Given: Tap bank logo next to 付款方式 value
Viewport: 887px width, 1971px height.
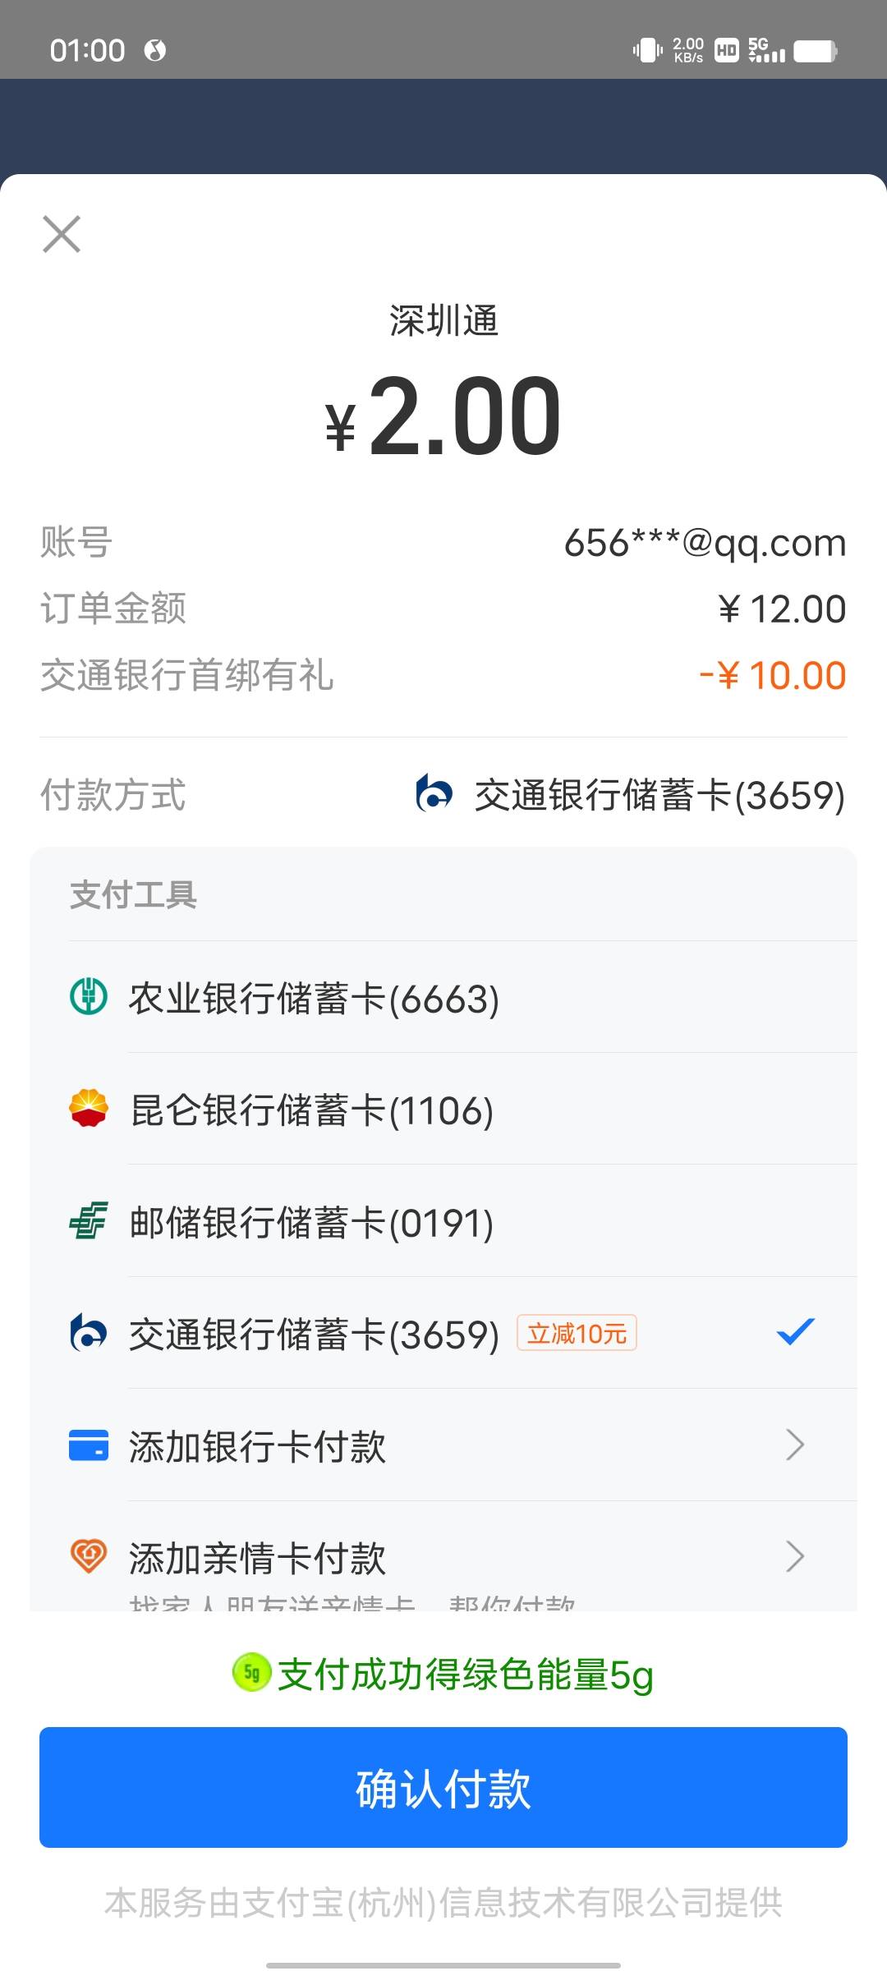Looking at the screenshot, I should click(x=434, y=794).
